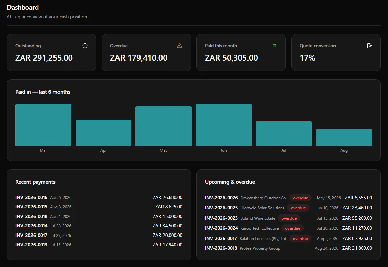Screen dimensions: 388x267
Task: Click the ZAR 26,680.00 payment amount
Action: click(168, 197)
